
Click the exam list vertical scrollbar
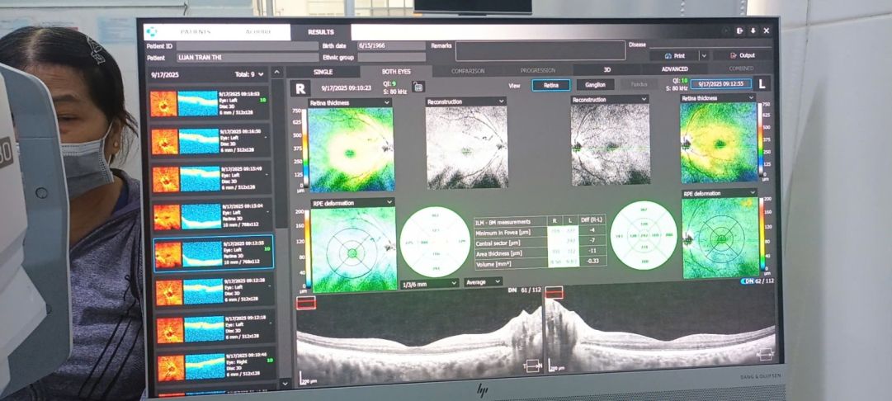pyautogui.click(x=280, y=153)
